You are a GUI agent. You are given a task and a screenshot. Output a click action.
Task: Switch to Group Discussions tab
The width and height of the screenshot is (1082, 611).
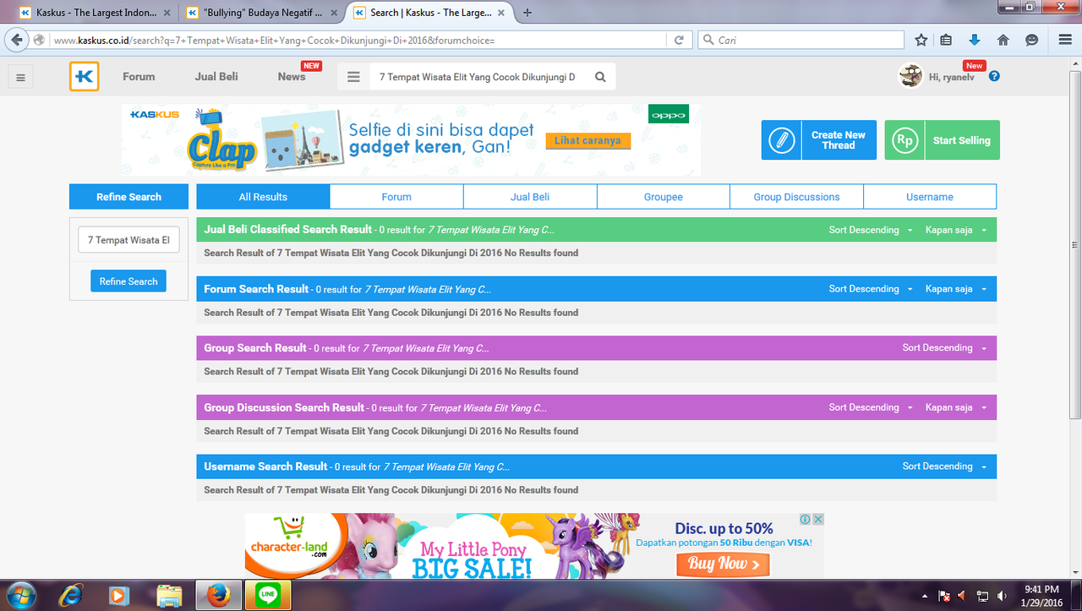(x=796, y=197)
